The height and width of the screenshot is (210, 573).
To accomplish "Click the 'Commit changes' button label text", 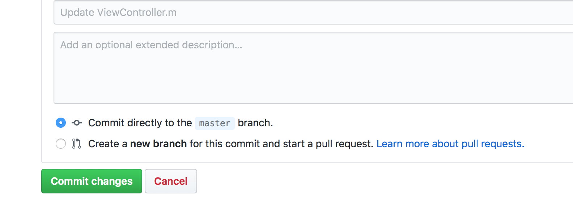I will (x=92, y=181).
